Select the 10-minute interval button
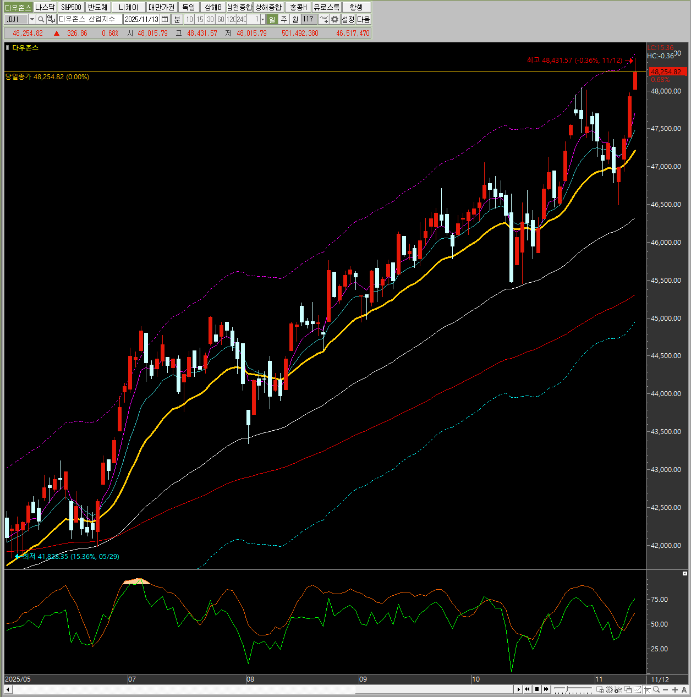 (x=189, y=19)
